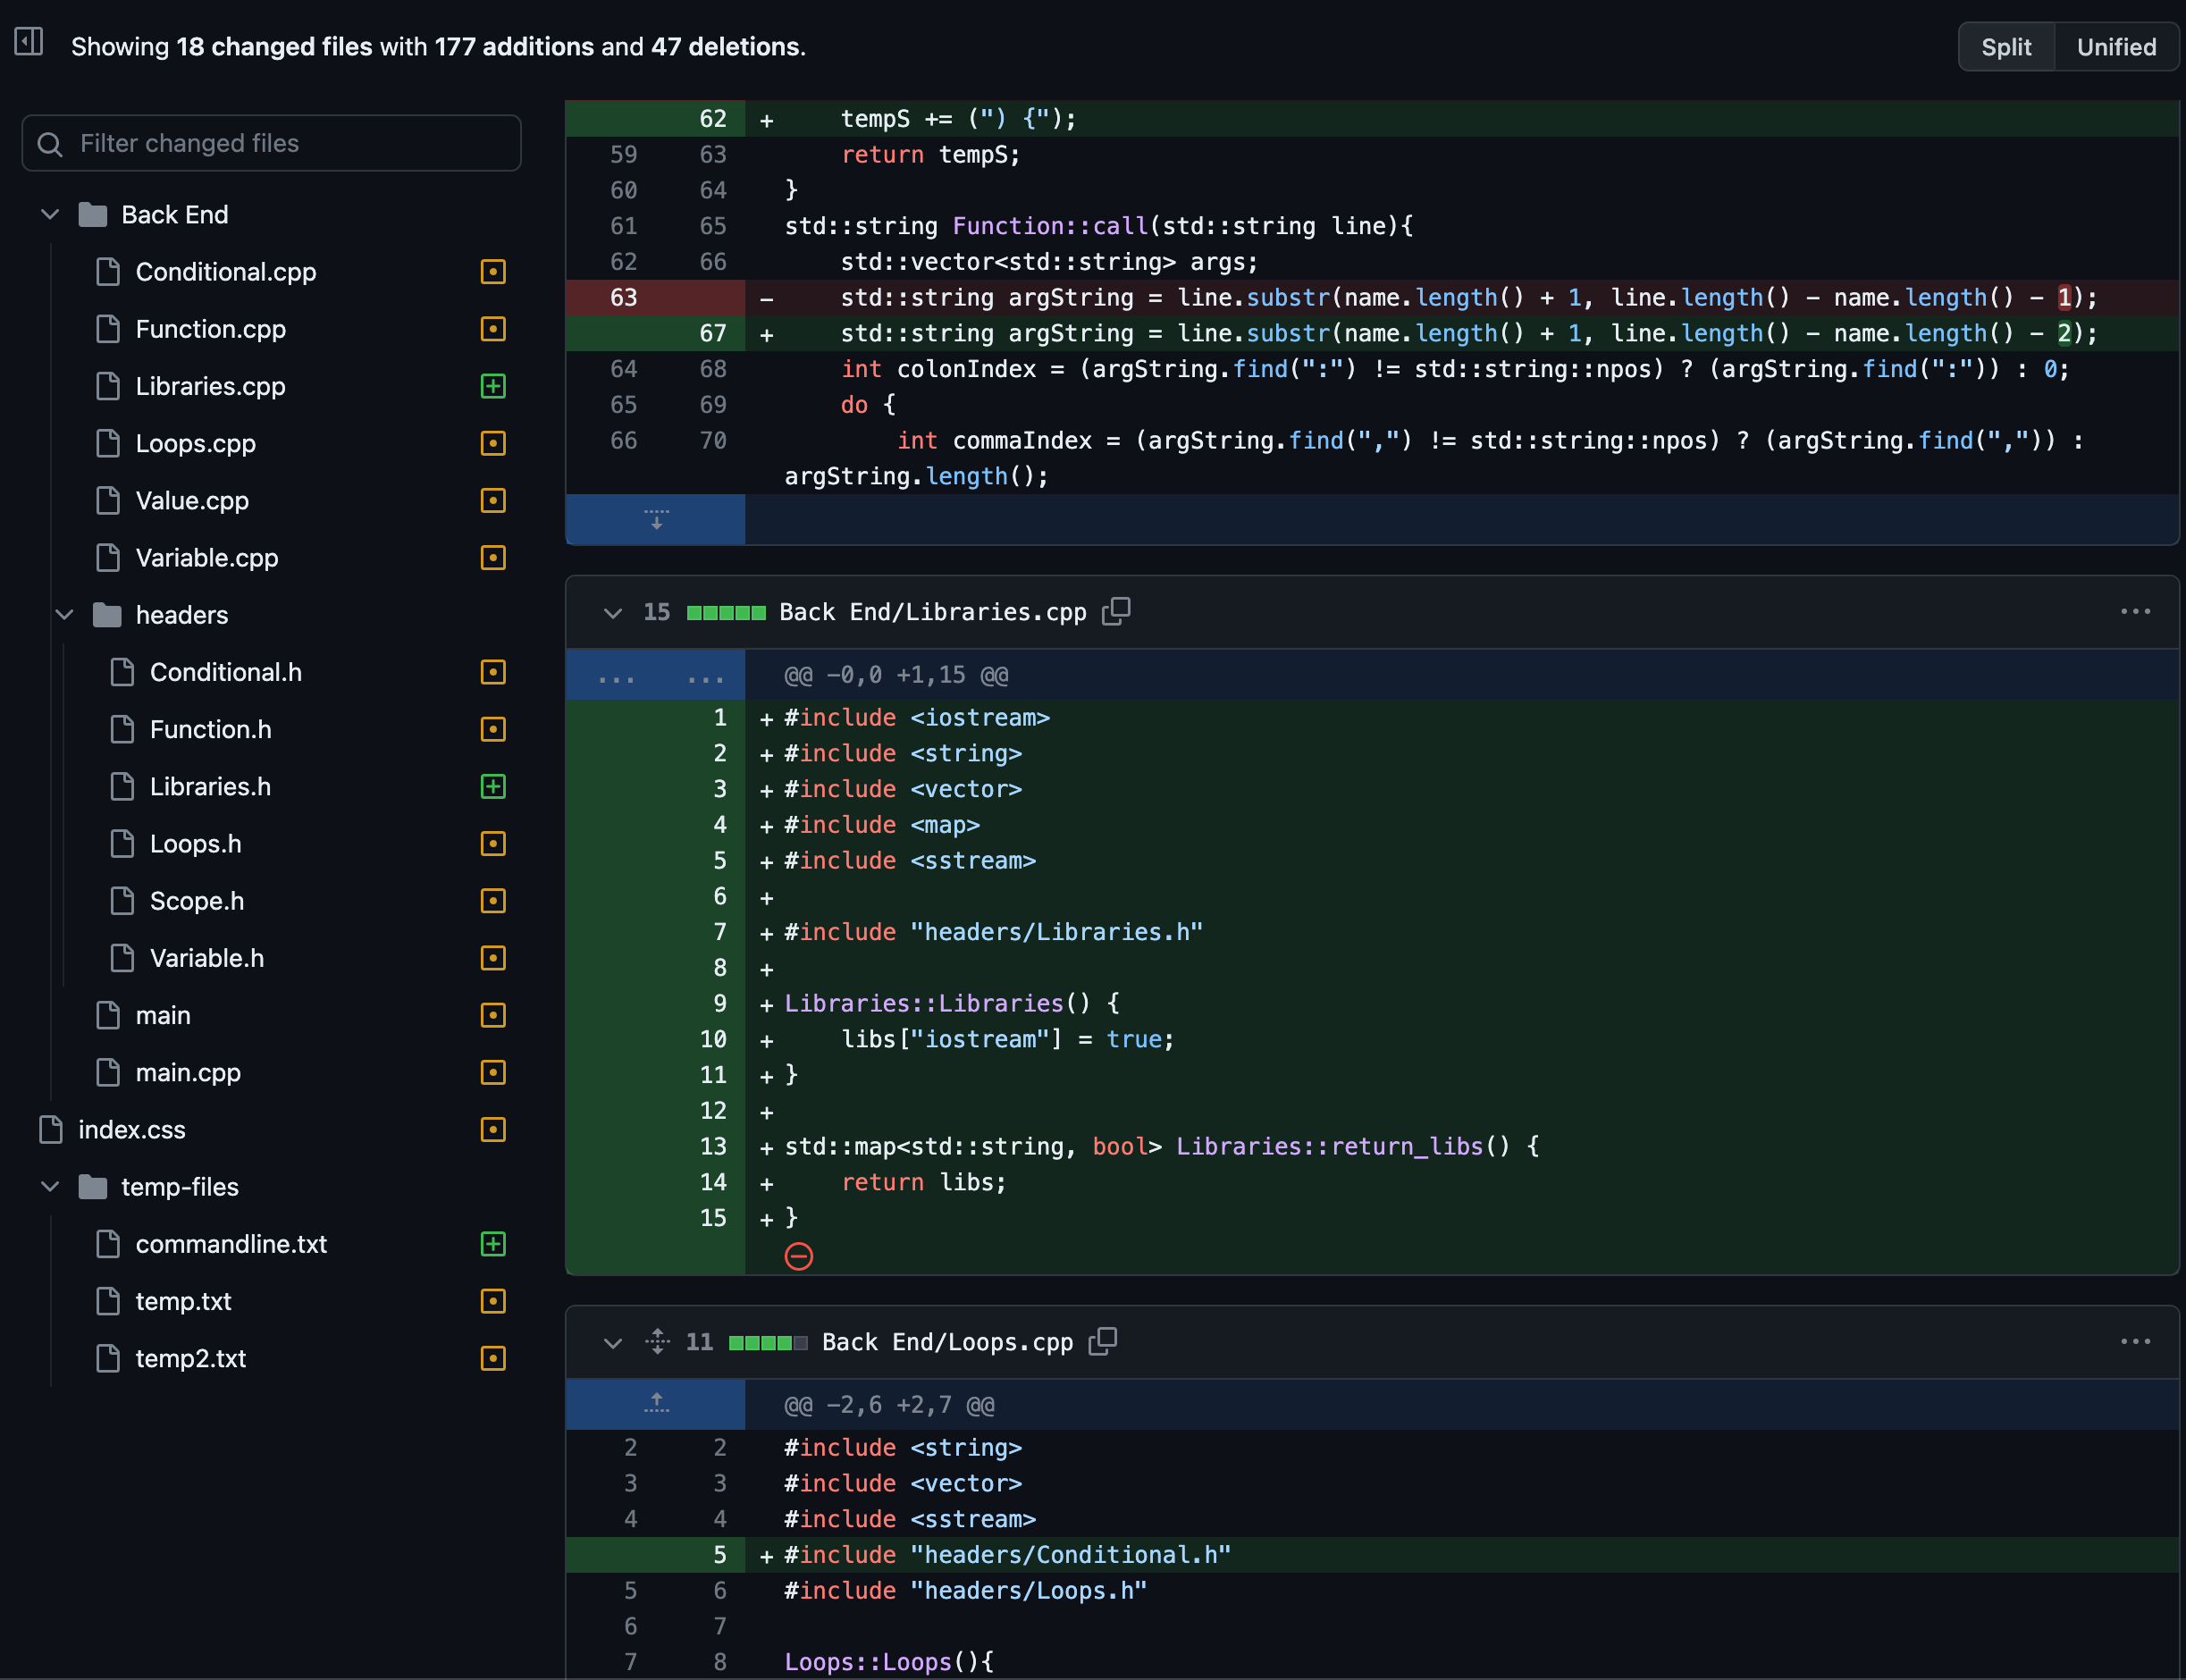Collapse the Libraries.cpp diff section
Image resolution: width=2186 pixels, height=1680 pixels.
click(x=612, y=612)
